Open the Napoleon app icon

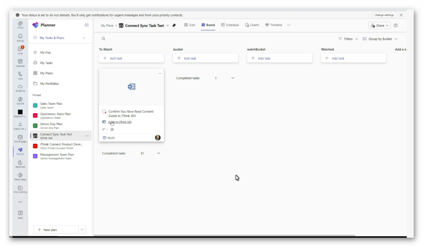click(20, 114)
